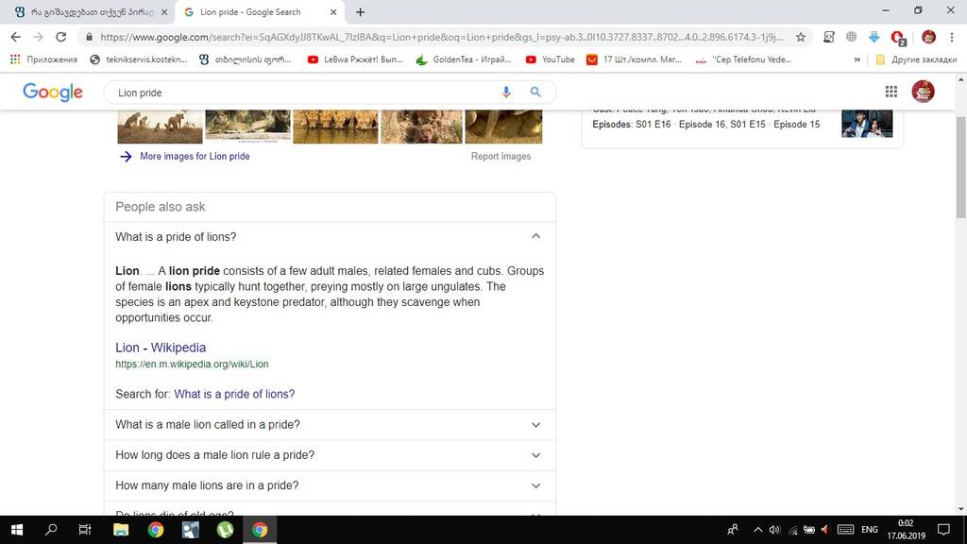Show more bookmarks with double chevron

(x=857, y=59)
